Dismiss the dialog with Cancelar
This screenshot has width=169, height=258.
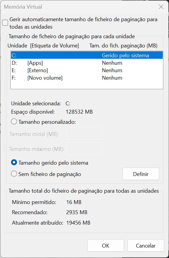(x=146, y=245)
